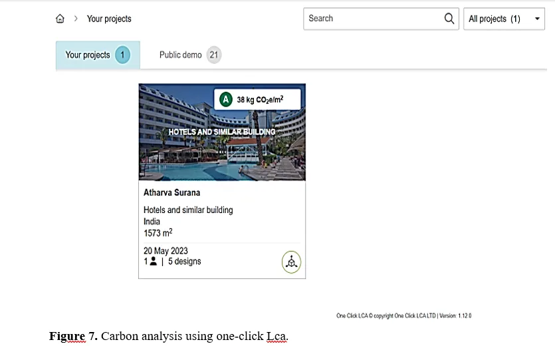This screenshot has width=555, height=346.
Task: Open the hotel project thumbnail image
Action: pyautogui.click(x=222, y=132)
